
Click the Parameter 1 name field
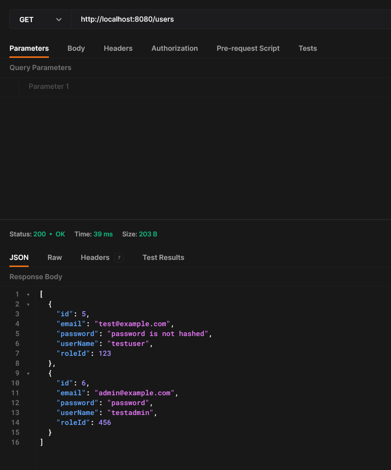point(49,86)
